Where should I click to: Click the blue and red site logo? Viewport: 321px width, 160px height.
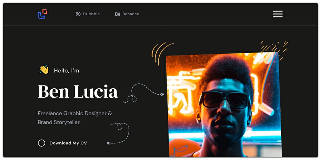(43, 14)
